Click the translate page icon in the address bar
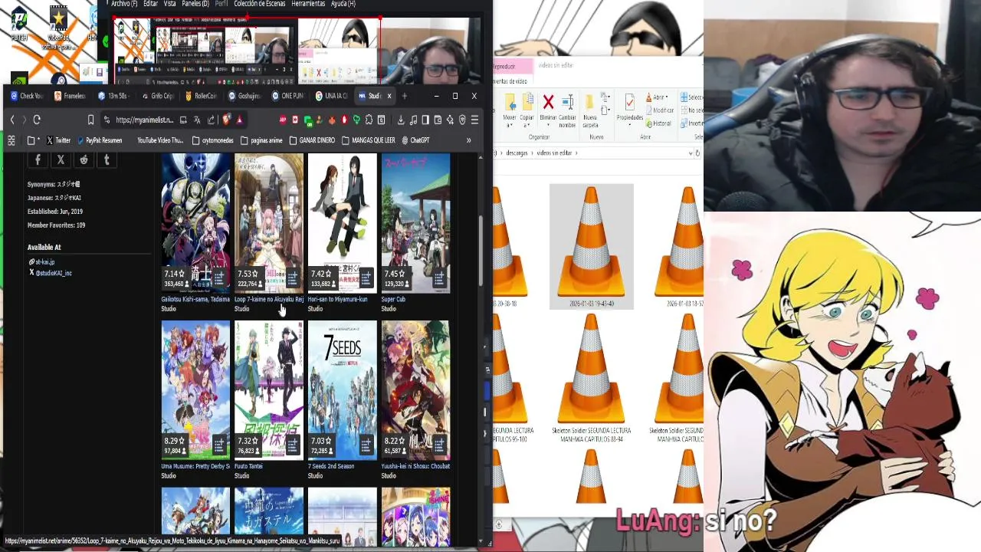The image size is (981, 552). pyautogui.click(x=197, y=120)
